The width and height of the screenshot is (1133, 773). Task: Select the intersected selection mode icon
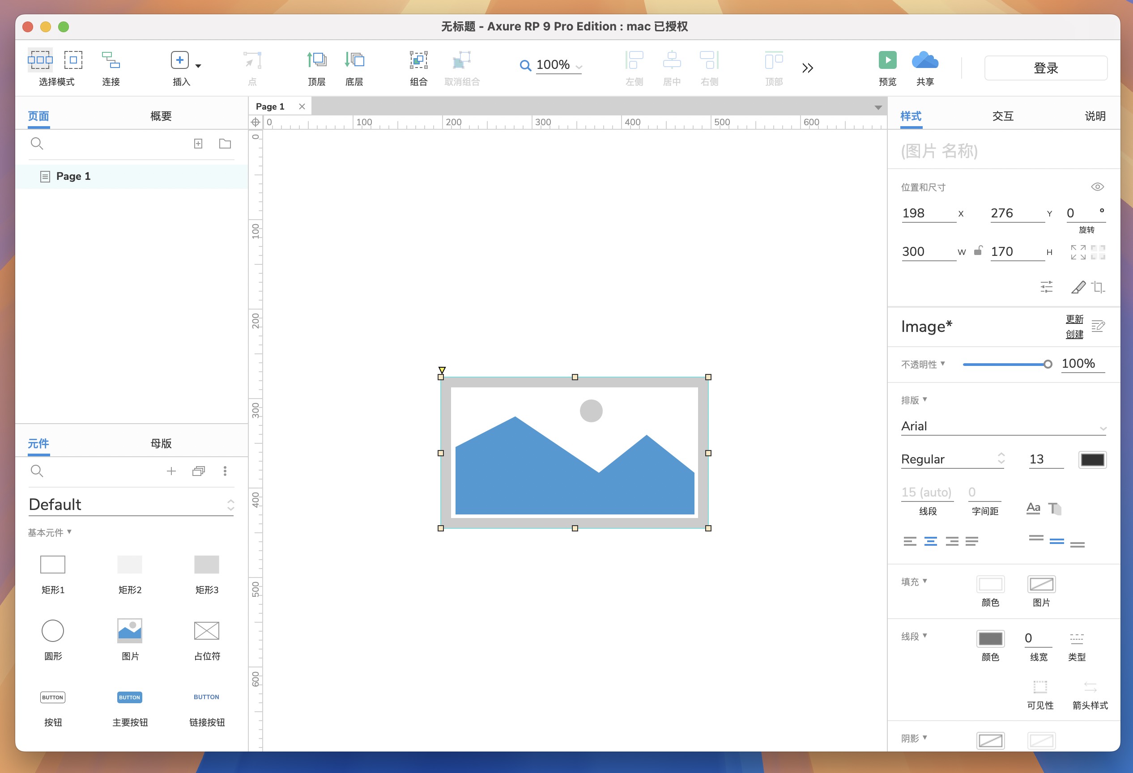(40, 60)
